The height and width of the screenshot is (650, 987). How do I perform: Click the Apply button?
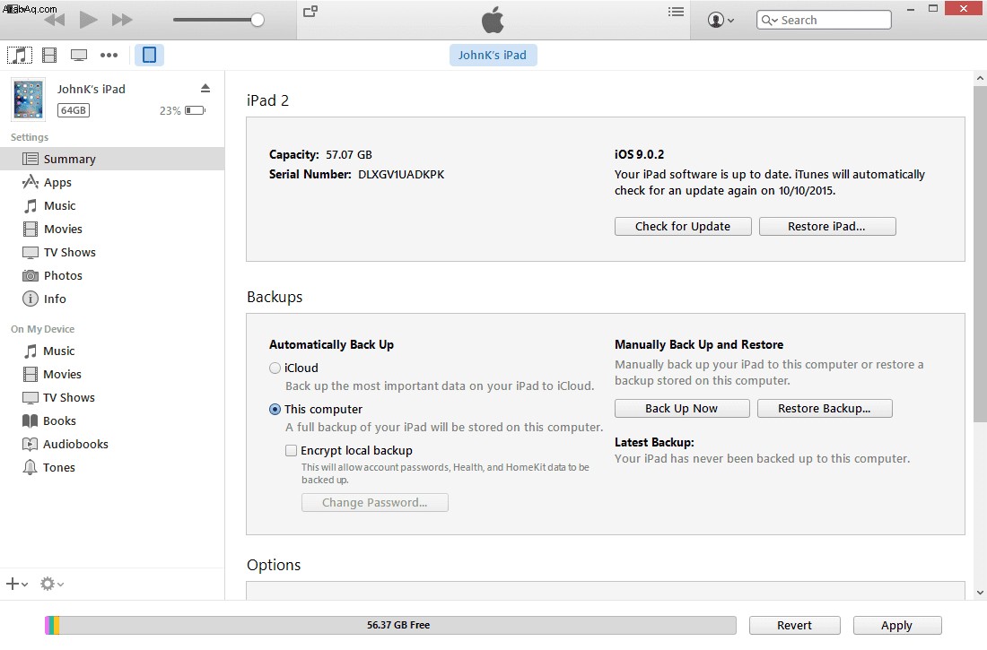pos(897,626)
